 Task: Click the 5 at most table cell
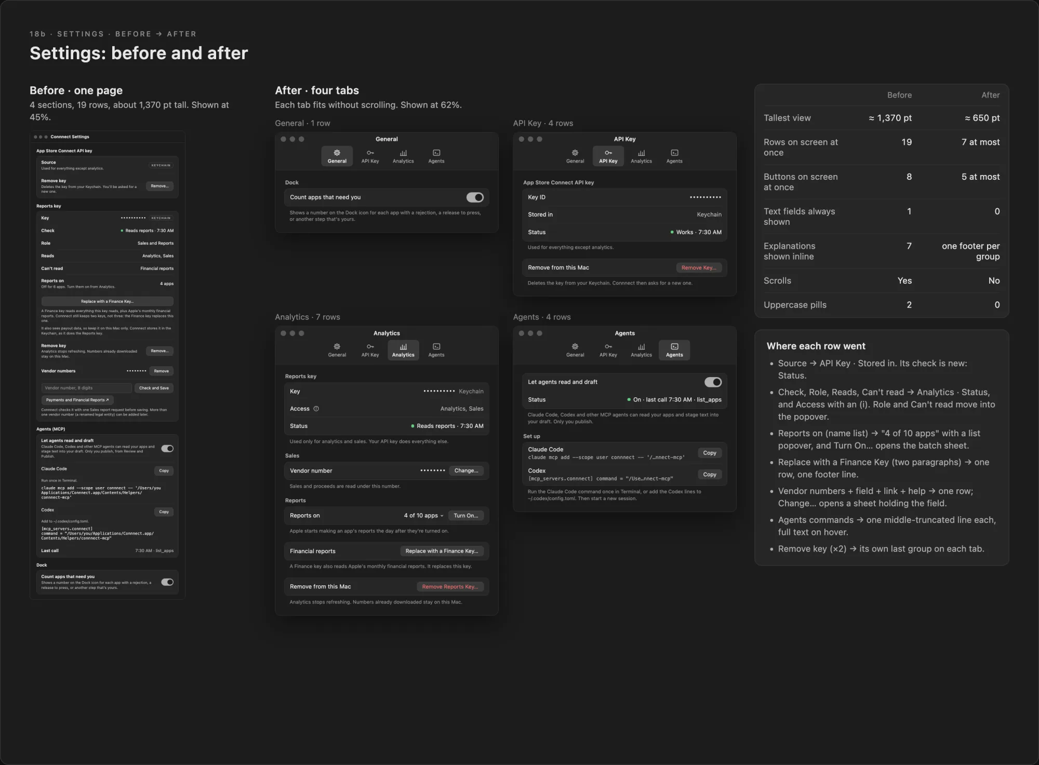(980, 177)
